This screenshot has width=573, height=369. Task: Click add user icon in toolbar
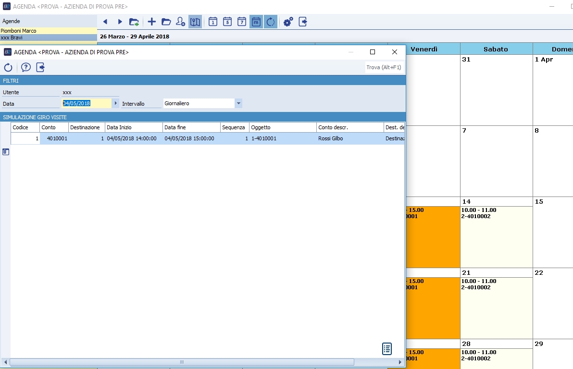pos(180,22)
